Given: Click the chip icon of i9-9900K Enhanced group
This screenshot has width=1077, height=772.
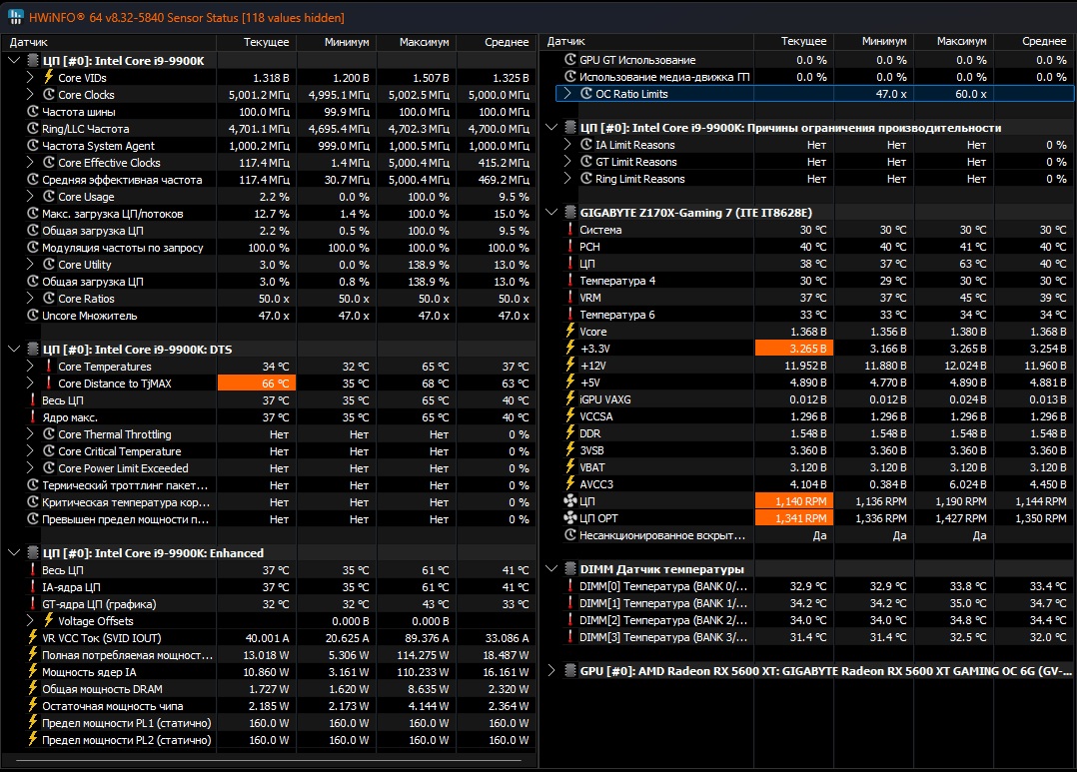Looking at the screenshot, I should click(32, 553).
